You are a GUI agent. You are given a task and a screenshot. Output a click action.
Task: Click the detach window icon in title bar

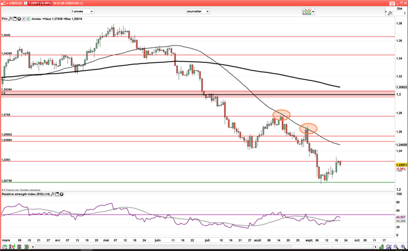tap(392, 3)
